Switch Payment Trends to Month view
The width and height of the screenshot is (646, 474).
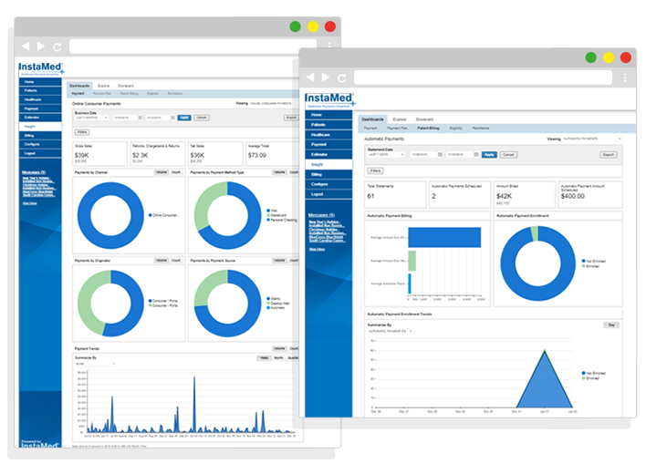click(276, 358)
